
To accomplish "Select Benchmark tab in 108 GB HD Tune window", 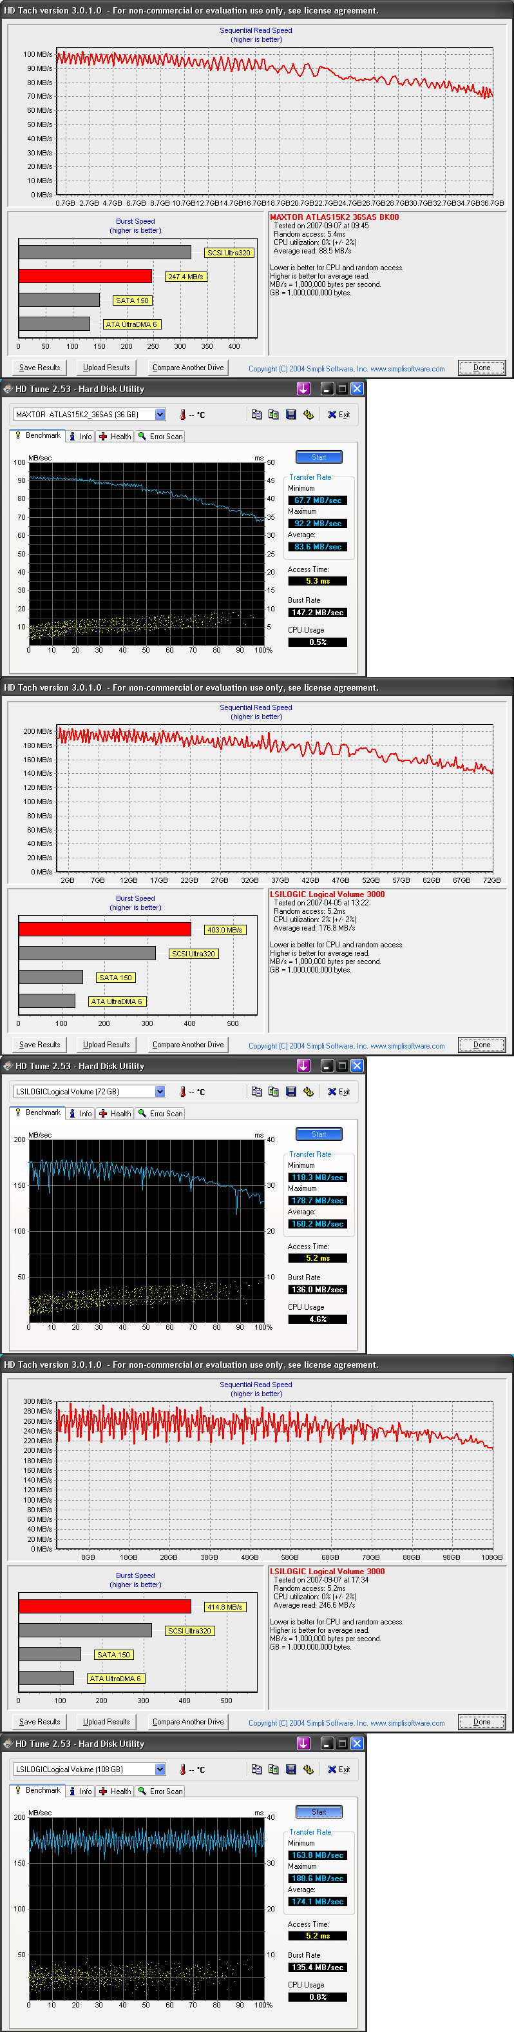I will 38,1790.
